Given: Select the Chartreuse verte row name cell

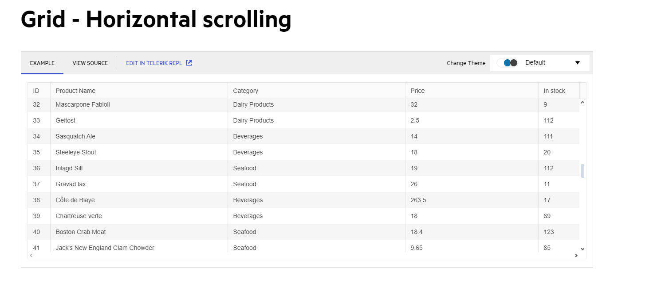Looking at the screenshot, I should pyautogui.click(x=79, y=216).
